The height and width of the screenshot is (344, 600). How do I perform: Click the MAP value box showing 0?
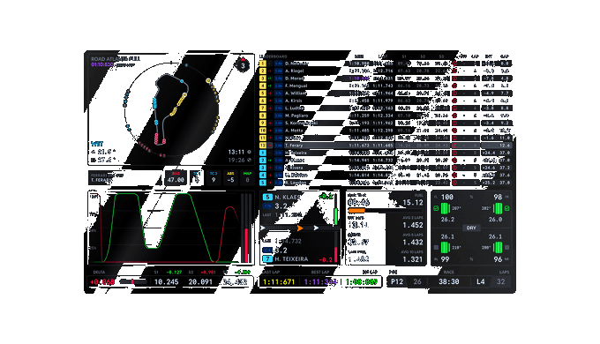tap(247, 177)
